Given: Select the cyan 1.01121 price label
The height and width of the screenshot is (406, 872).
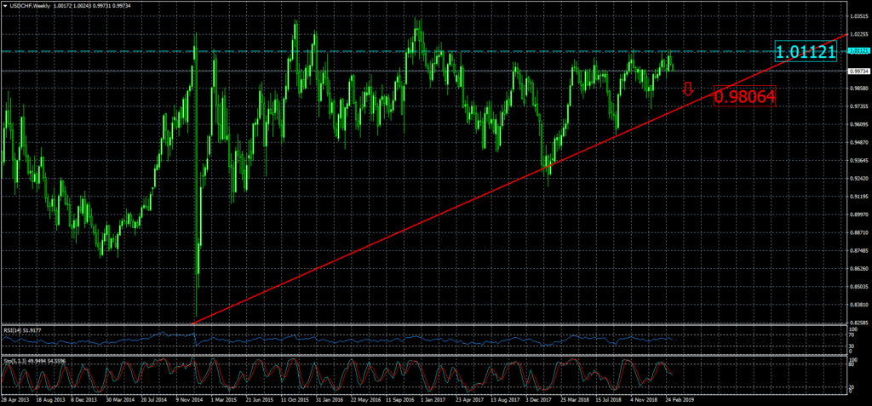Looking at the screenshot, I should [x=806, y=53].
